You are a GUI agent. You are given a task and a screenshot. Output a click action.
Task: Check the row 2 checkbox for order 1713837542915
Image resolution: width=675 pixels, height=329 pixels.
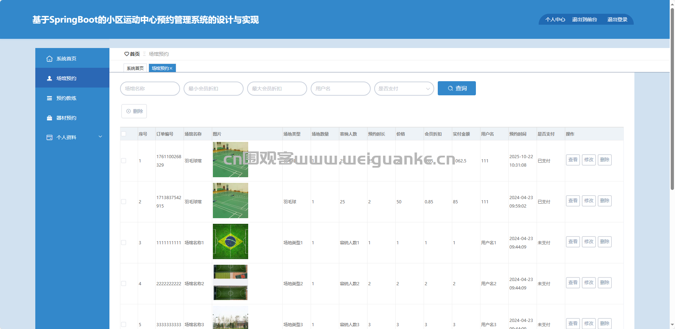click(x=124, y=202)
